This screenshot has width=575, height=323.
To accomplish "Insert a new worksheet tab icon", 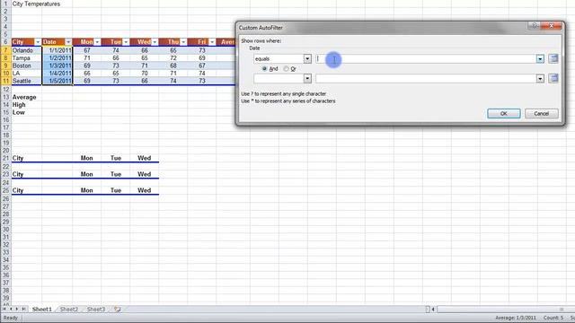I will [x=118, y=309].
